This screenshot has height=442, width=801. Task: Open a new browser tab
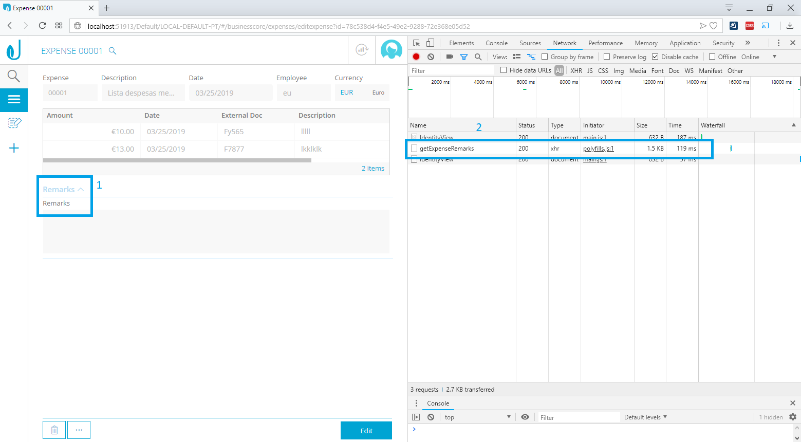pyautogui.click(x=107, y=8)
